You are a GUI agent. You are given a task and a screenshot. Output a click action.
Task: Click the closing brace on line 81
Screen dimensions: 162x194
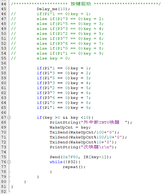click(12, 187)
